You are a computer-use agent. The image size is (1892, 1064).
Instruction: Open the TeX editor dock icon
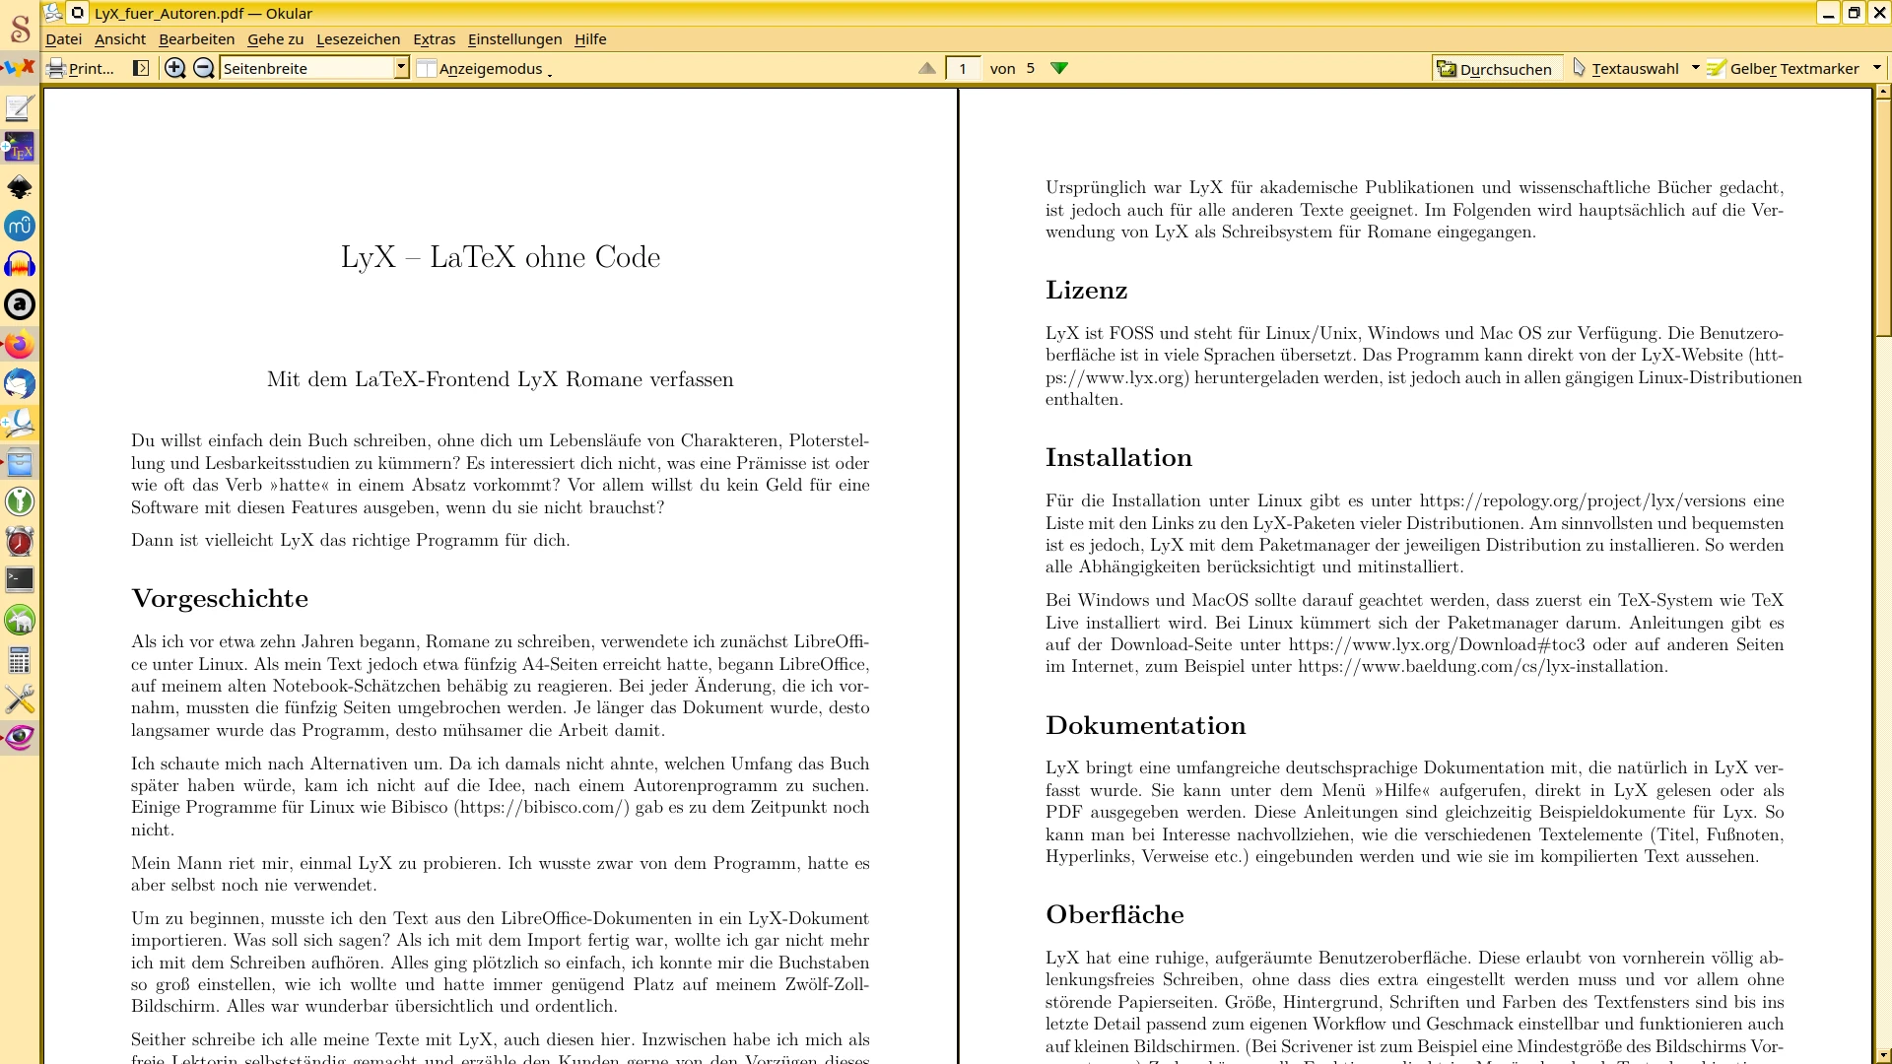[20, 148]
